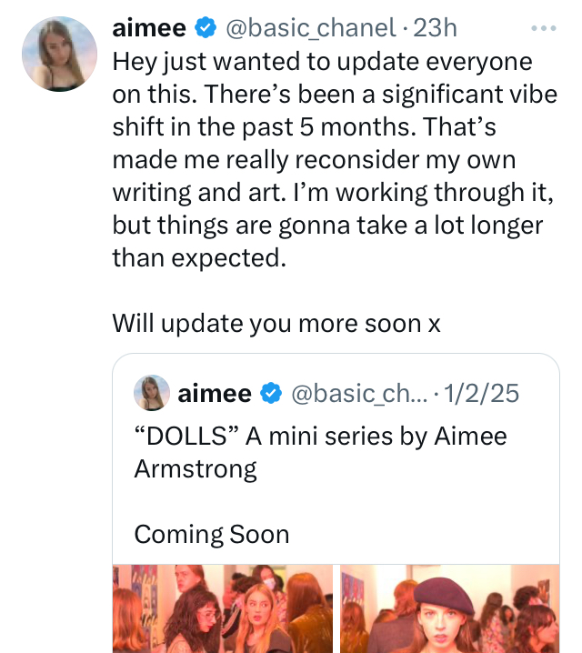582x653 pixels.
Task: Open the three-dot more options menu
Action: tap(544, 28)
